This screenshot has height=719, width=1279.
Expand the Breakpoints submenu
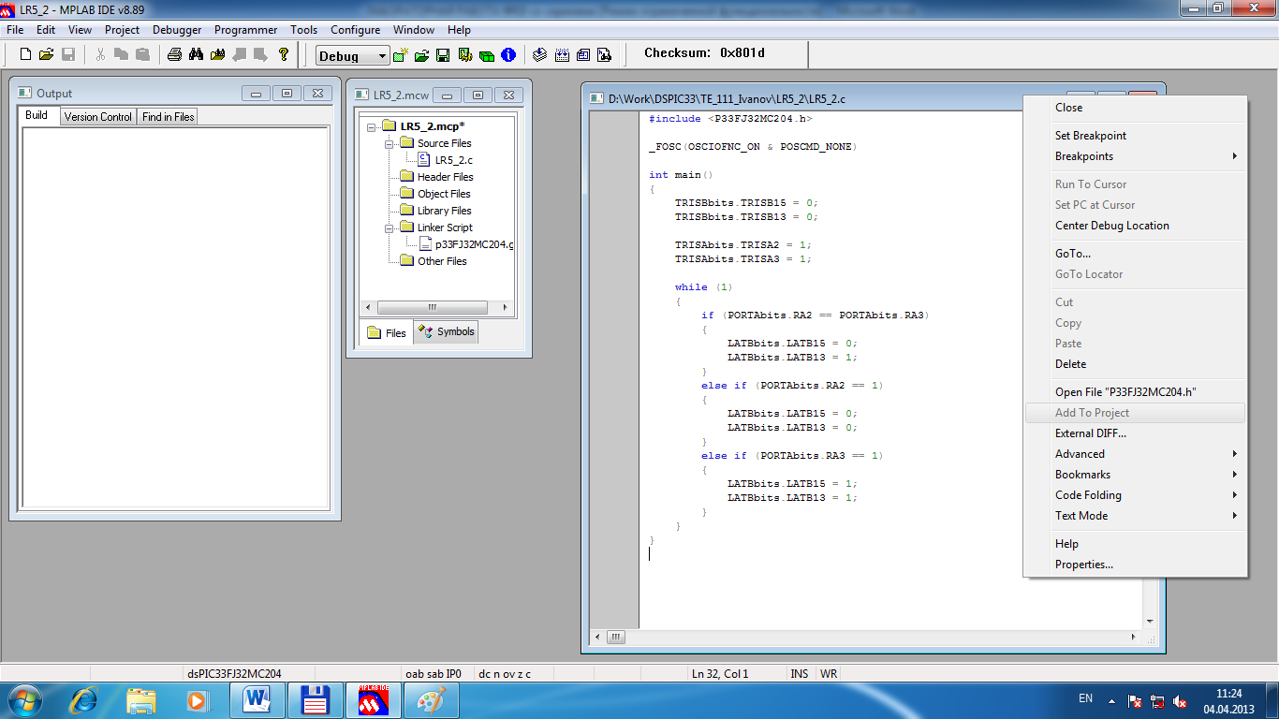pos(1136,156)
